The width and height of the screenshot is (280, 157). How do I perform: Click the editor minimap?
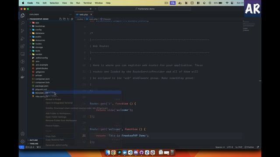[x=249, y=26]
